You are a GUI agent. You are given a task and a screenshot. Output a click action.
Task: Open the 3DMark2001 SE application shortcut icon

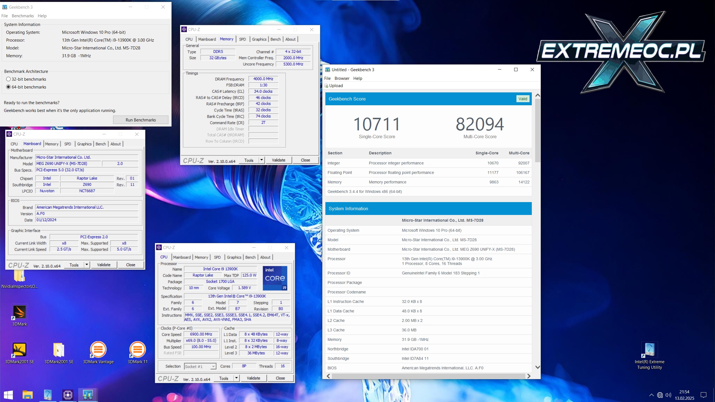20,353
